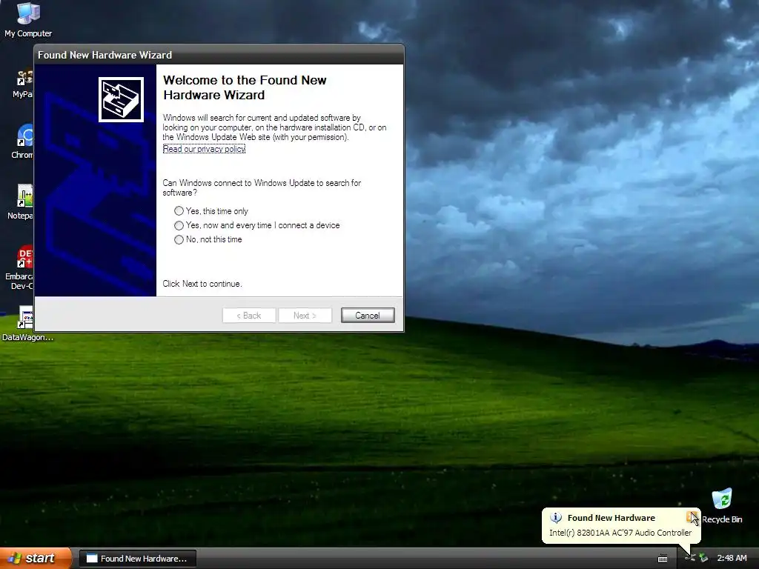Click the on-screen keyboard taskbar icon
759x569 pixels.
click(663, 559)
